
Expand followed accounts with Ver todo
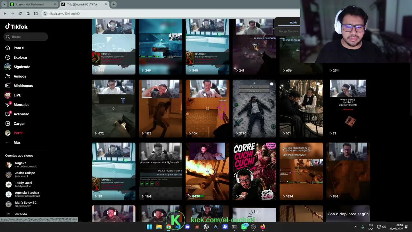(x=21, y=214)
